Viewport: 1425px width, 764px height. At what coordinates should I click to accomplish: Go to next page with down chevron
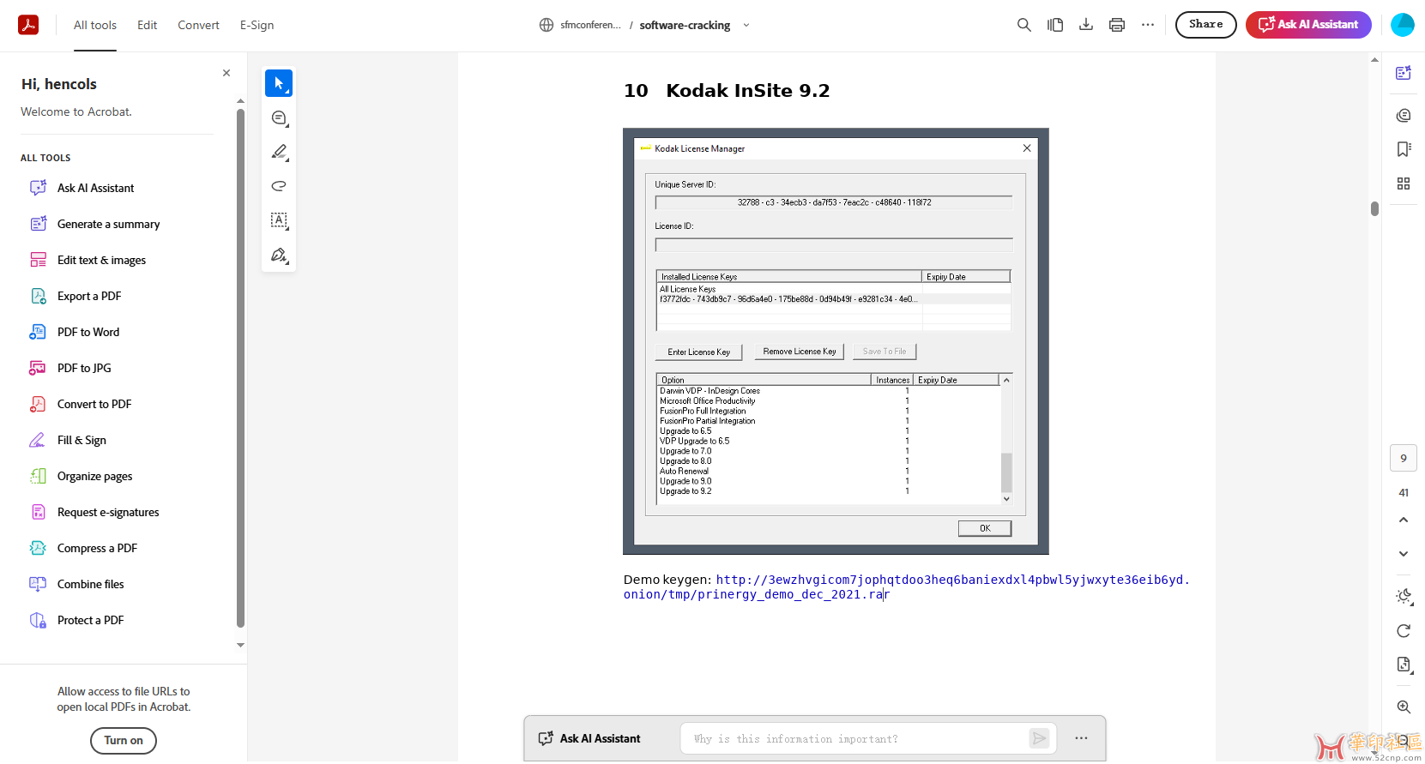click(1404, 554)
